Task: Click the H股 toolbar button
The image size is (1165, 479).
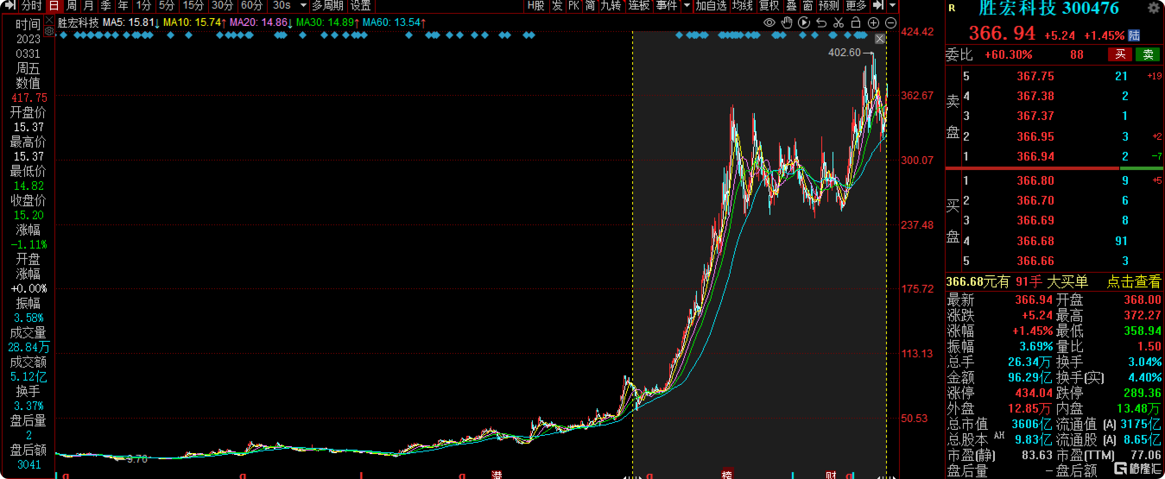Action: 536,6
